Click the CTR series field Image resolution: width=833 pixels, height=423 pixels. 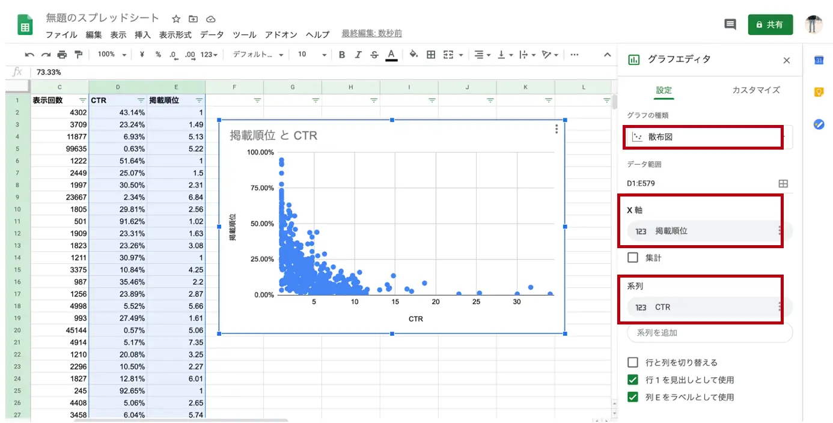tap(710, 307)
